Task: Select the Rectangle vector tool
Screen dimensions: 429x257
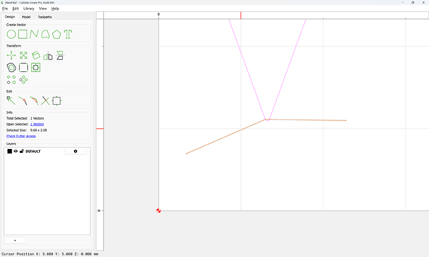Action: pos(23,34)
